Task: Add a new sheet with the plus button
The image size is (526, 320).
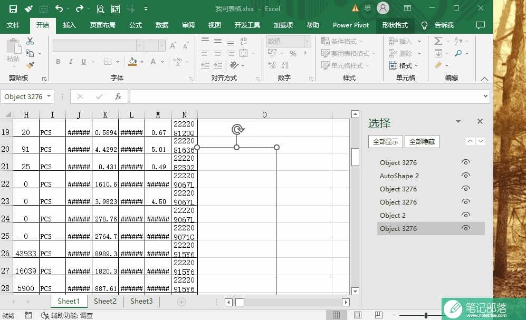Action: click(x=181, y=302)
